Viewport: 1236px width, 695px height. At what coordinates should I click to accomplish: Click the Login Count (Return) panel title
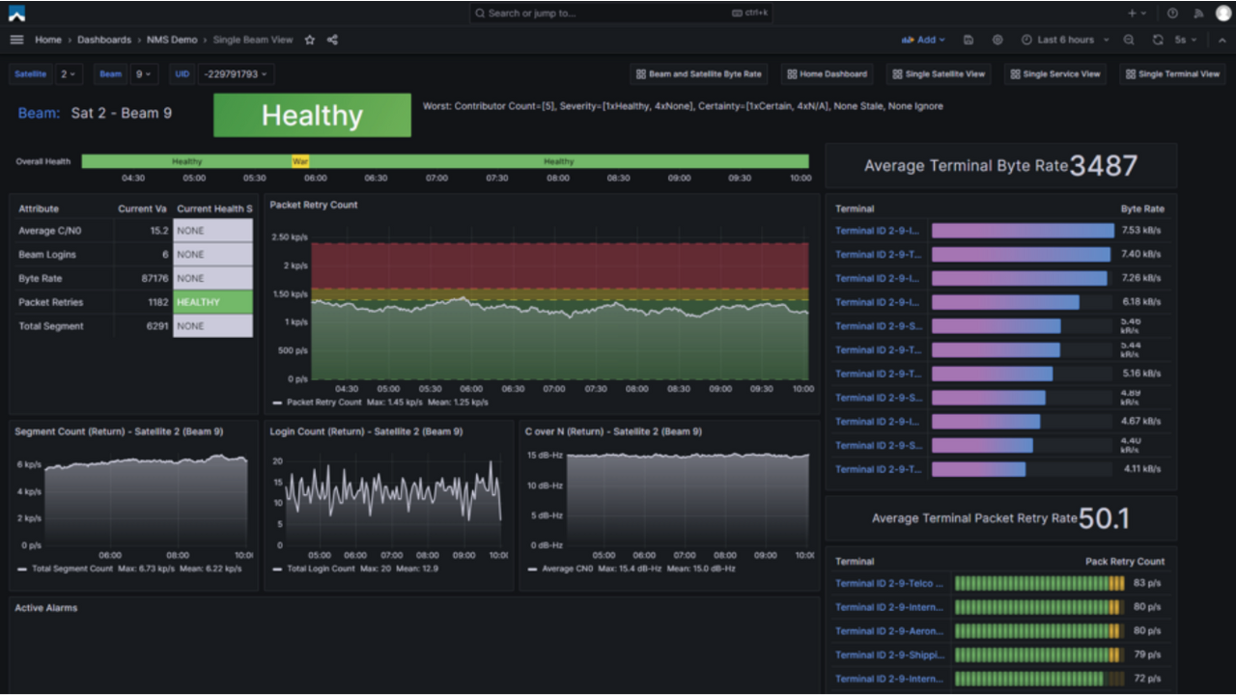pos(366,431)
